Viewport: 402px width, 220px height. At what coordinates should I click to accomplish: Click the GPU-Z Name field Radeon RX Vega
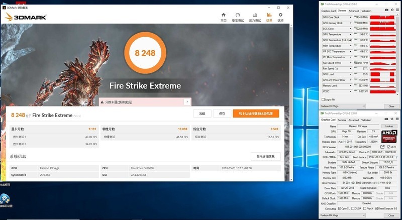click(358, 126)
